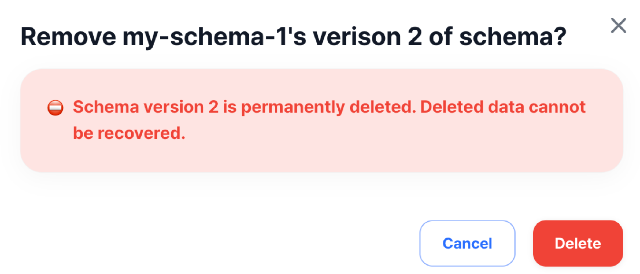Tap the dismiss X above the Delete button
Screen dimensions: 640x274
pos(618,25)
